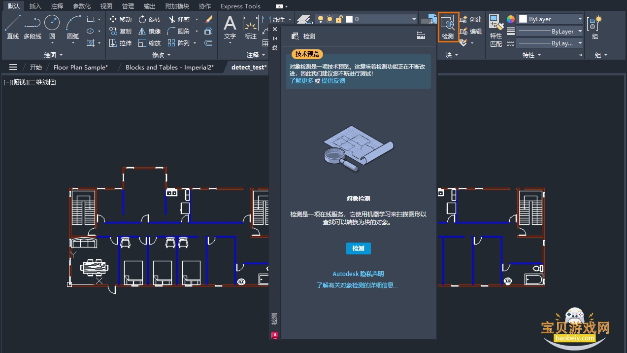Expand the Modify (修改) panel
The height and width of the screenshot is (353, 627).
(161, 55)
